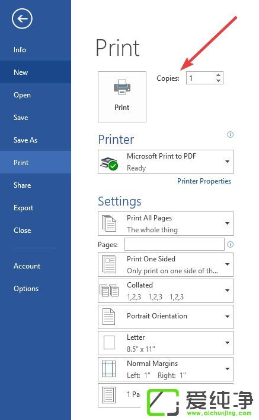Screen dimensions: 259x420
Task: Click the back arrow circle icon
Action: point(22,18)
